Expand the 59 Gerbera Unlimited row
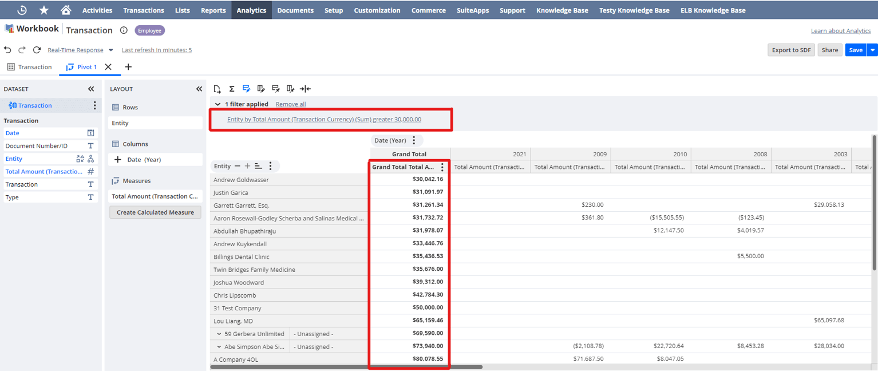878x371 pixels. (x=219, y=334)
